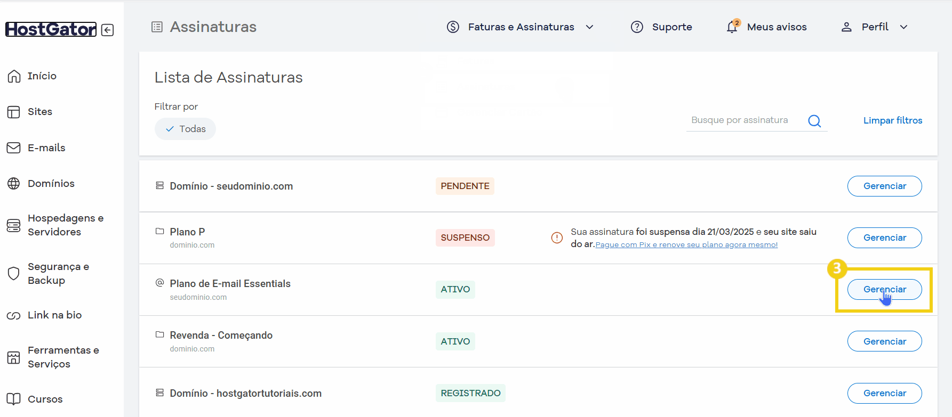Expand the Perfil dropdown arrow
The height and width of the screenshot is (417, 952).
pyautogui.click(x=903, y=27)
